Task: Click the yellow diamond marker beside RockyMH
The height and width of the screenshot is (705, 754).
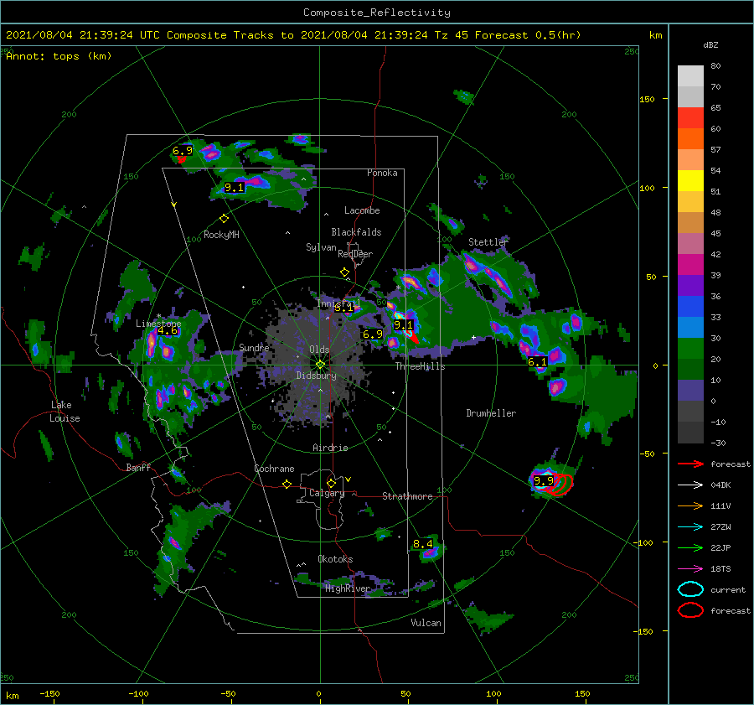Action: click(x=224, y=219)
